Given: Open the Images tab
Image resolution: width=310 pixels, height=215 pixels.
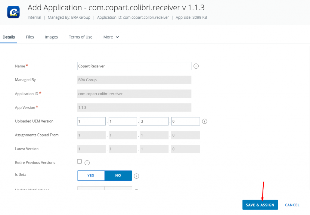Looking at the screenshot, I should point(51,37).
